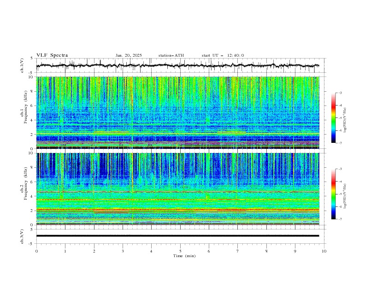Click the '-3' tick on upper colorbar
Viewport: 365px width, 282px height.
tap(340, 93)
